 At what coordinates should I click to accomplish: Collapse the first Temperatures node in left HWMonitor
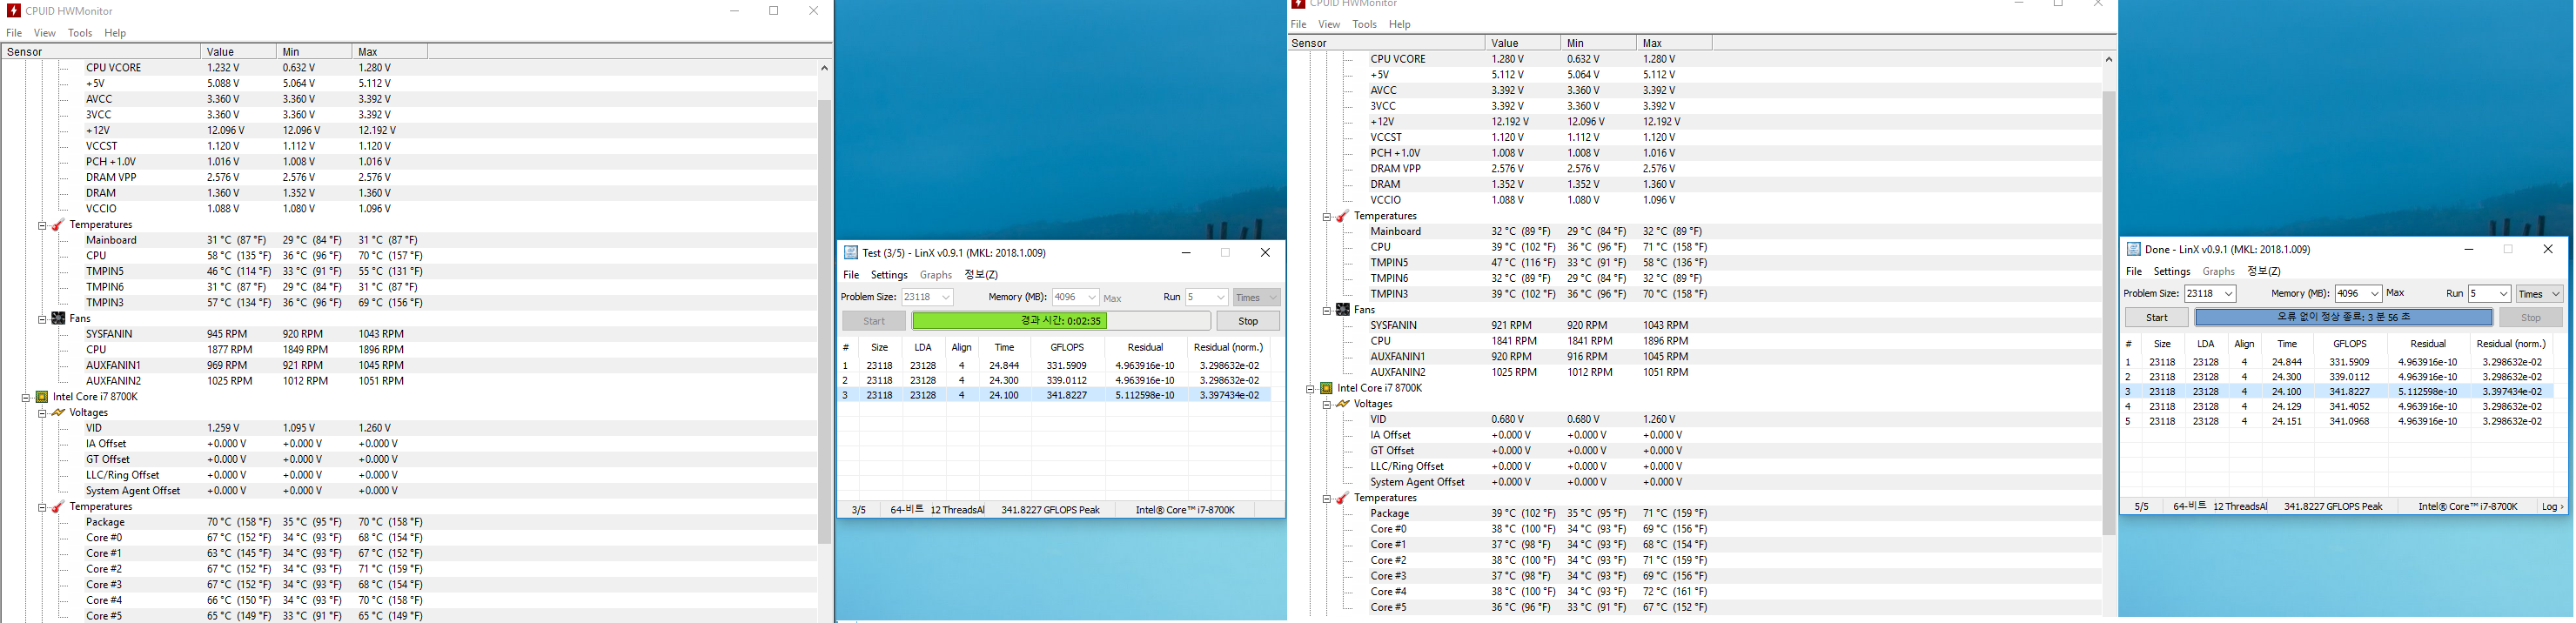42,225
